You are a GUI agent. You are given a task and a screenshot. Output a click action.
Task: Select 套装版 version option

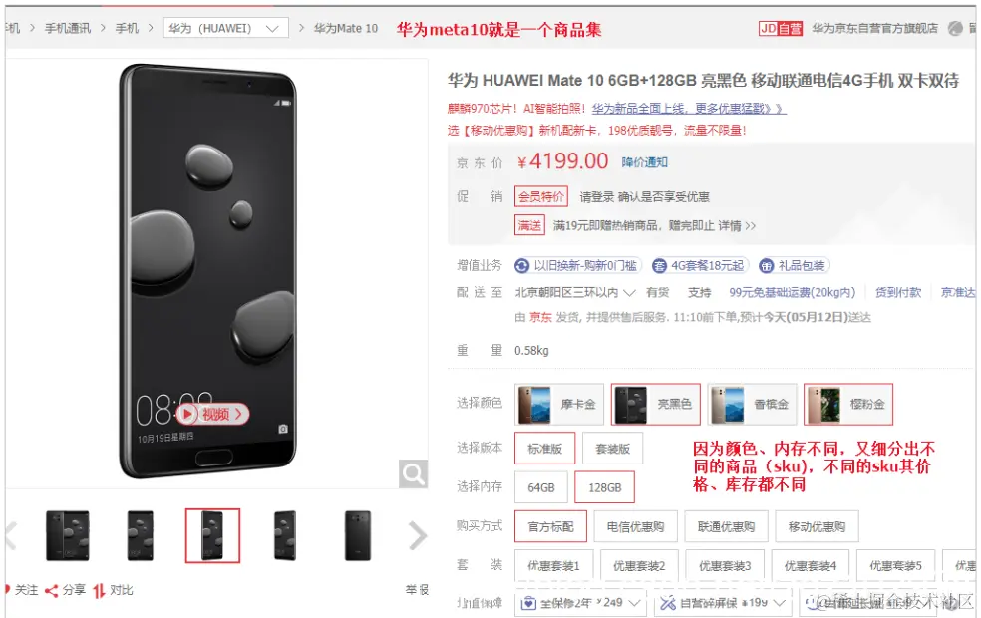pyautogui.click(x=612, y=449)
